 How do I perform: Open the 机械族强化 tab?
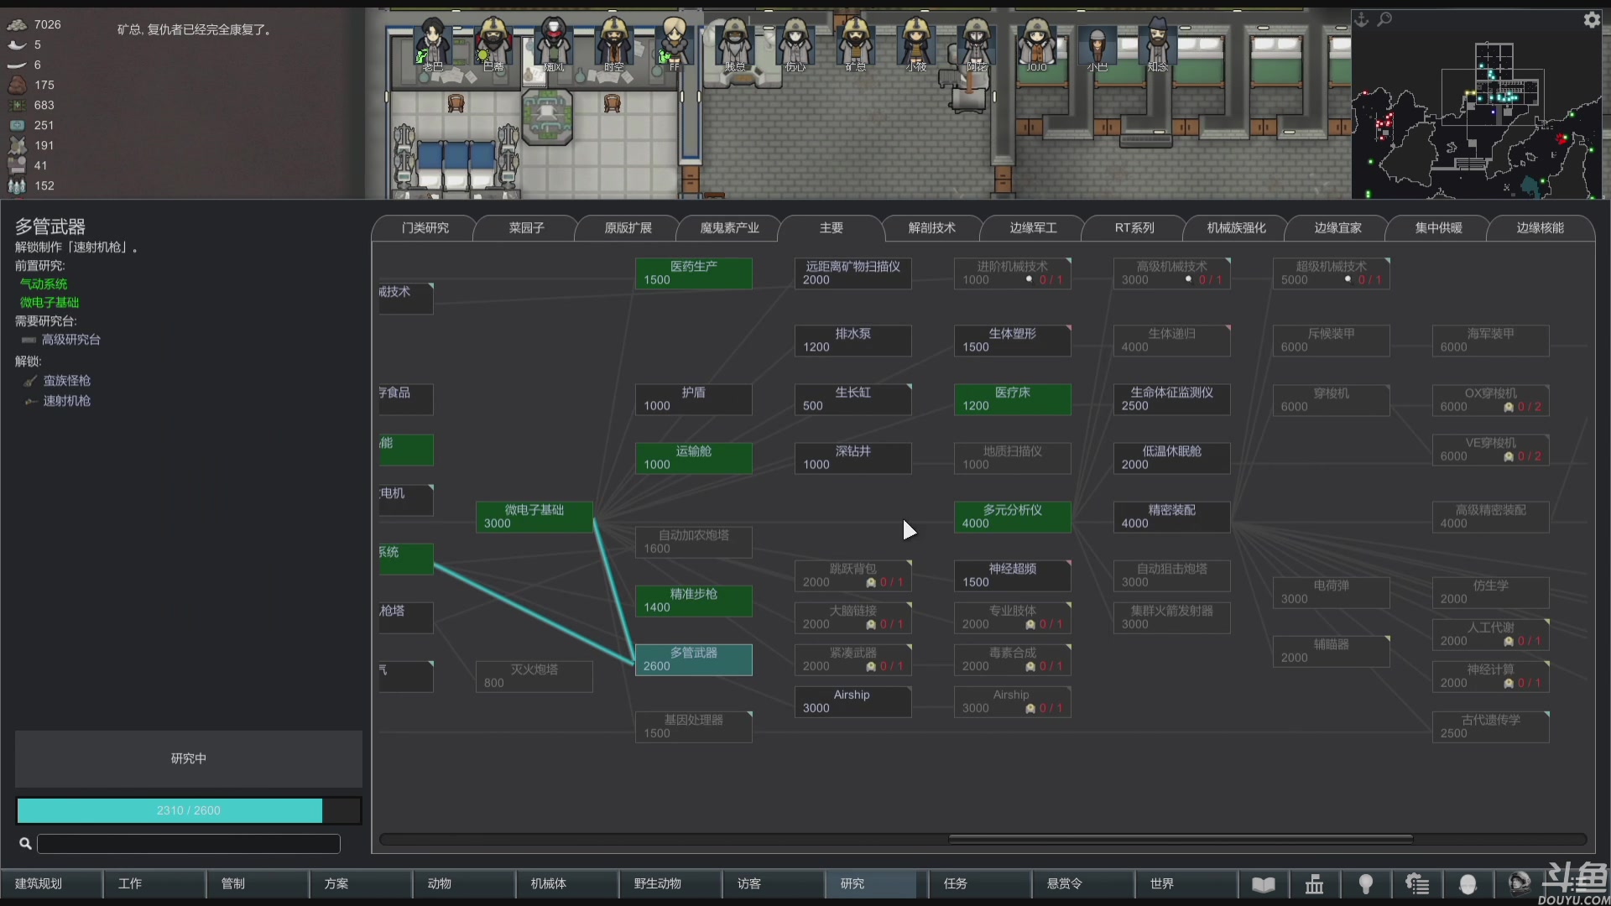coord(1236,228)
